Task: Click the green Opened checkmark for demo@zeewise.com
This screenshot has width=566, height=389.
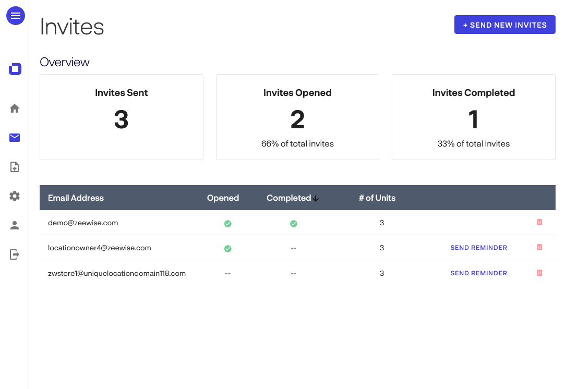Action: point(227,223)
